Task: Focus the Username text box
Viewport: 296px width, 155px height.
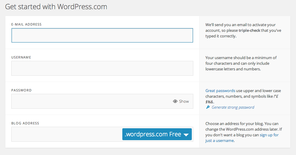Action: click(x=102, y=68)
